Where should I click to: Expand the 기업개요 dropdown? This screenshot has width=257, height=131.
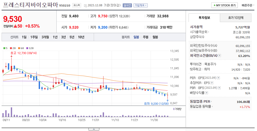point(141,6)
